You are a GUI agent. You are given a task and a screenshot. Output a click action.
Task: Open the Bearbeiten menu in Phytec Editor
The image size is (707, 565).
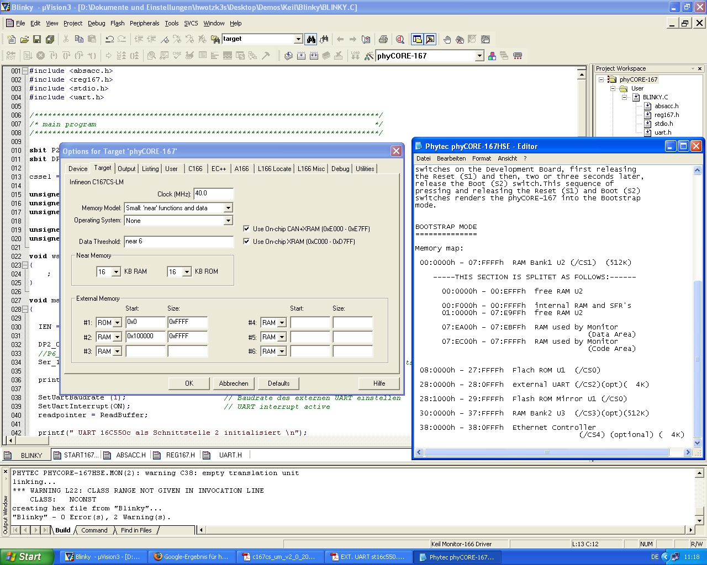(451, 158)
